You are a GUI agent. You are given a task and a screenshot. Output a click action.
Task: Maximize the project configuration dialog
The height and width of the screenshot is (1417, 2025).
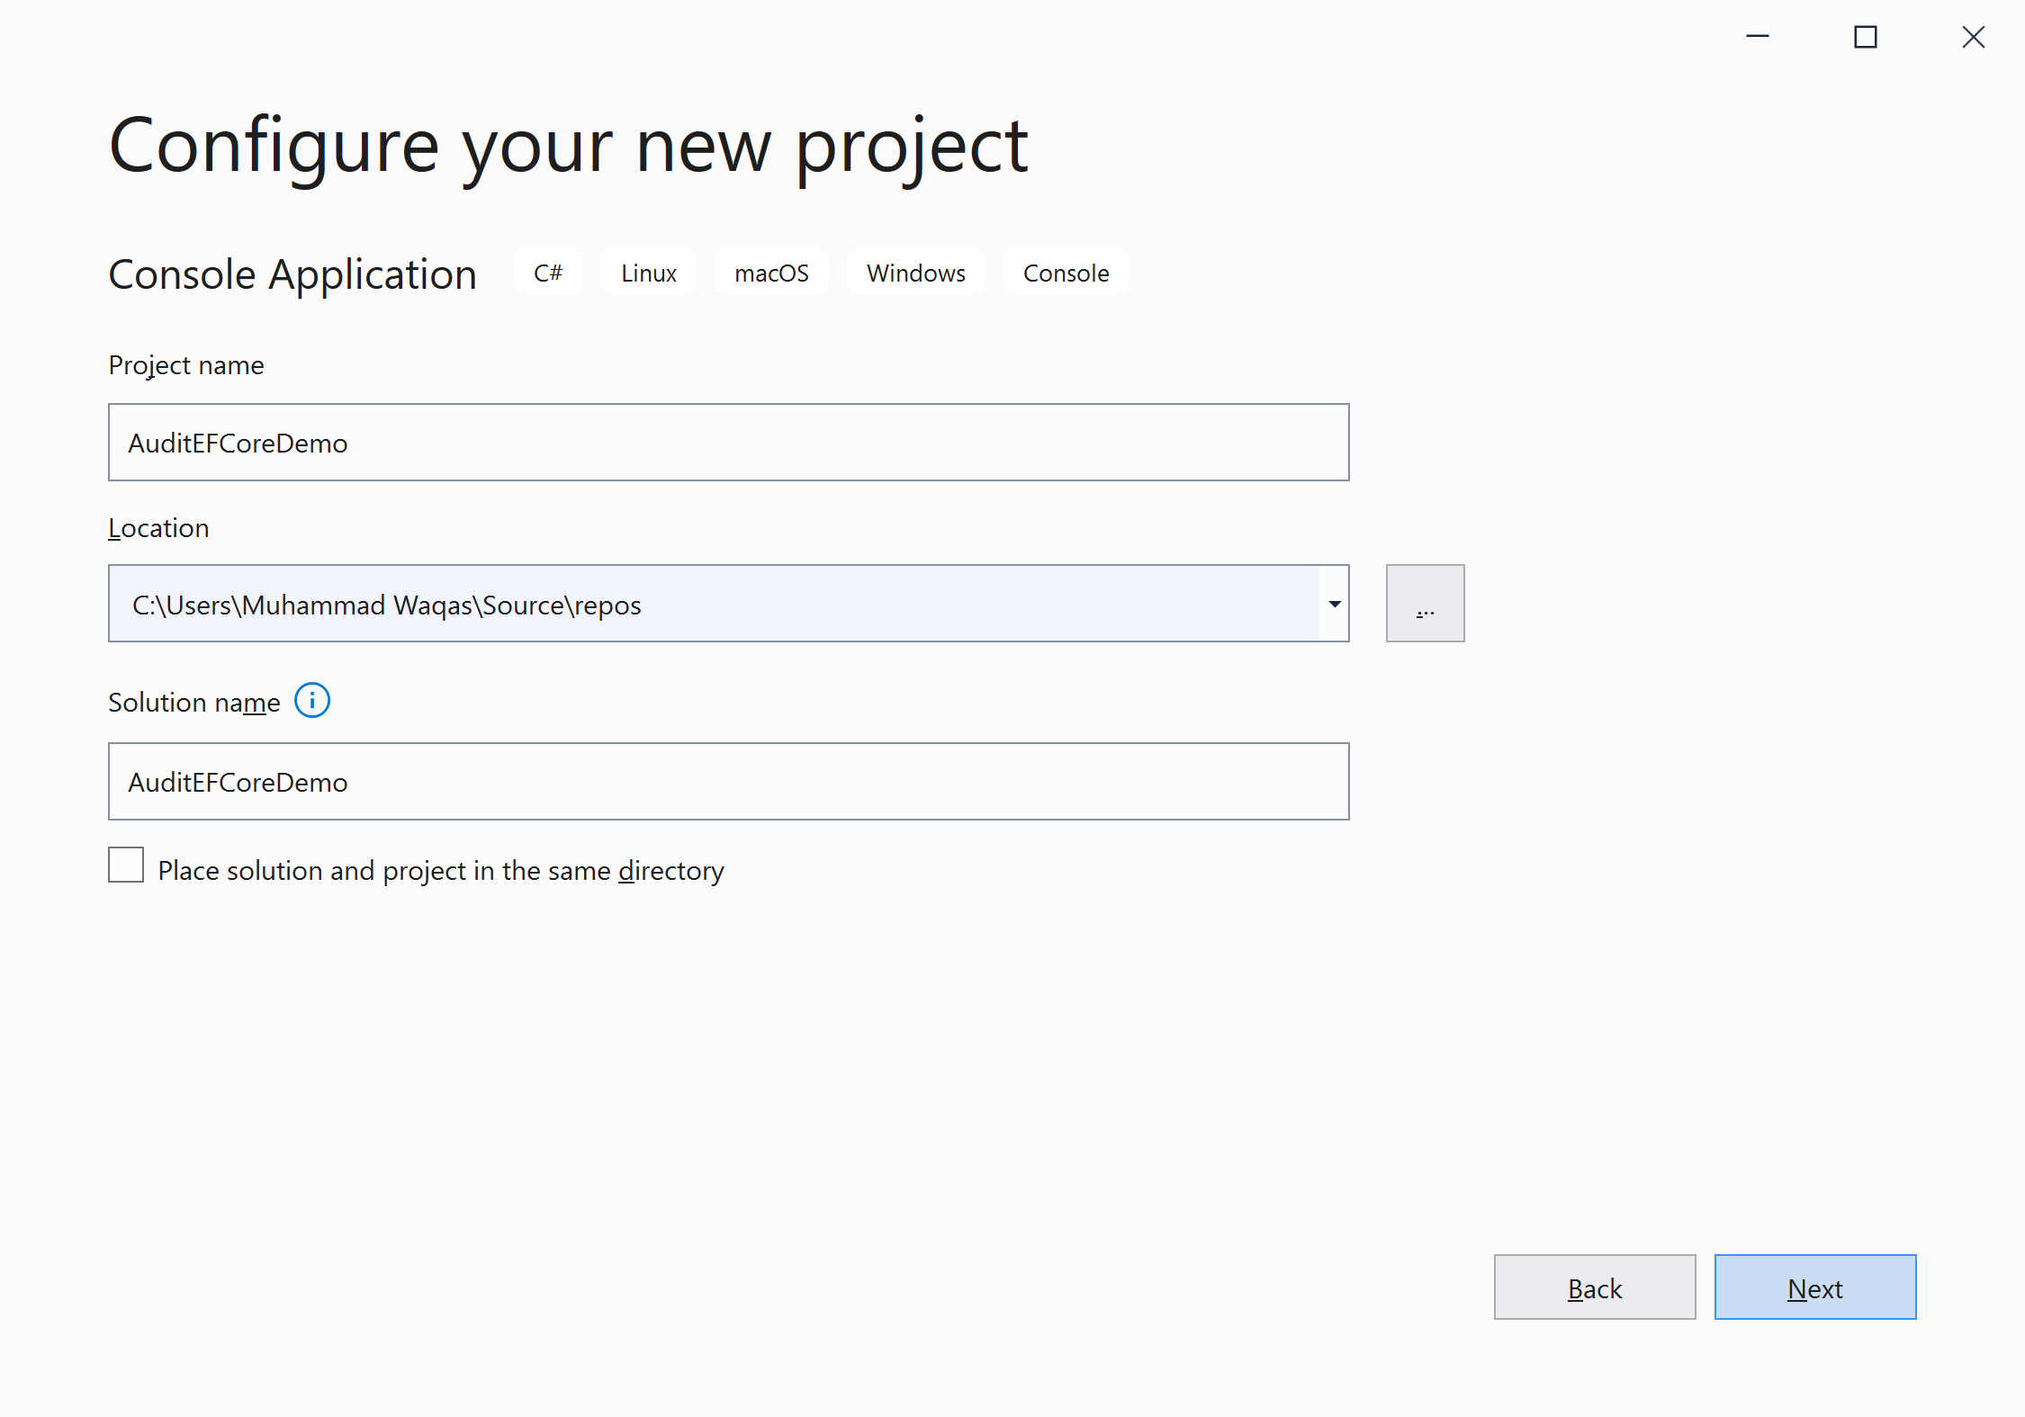coord(1866,37)
